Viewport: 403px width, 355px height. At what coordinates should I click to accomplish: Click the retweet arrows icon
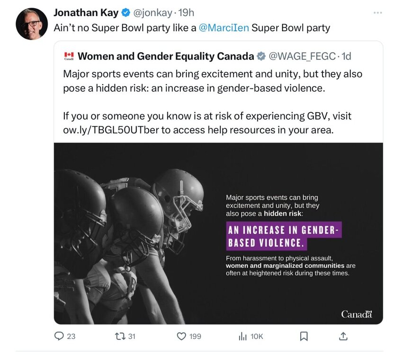click(x=120, y=336)
